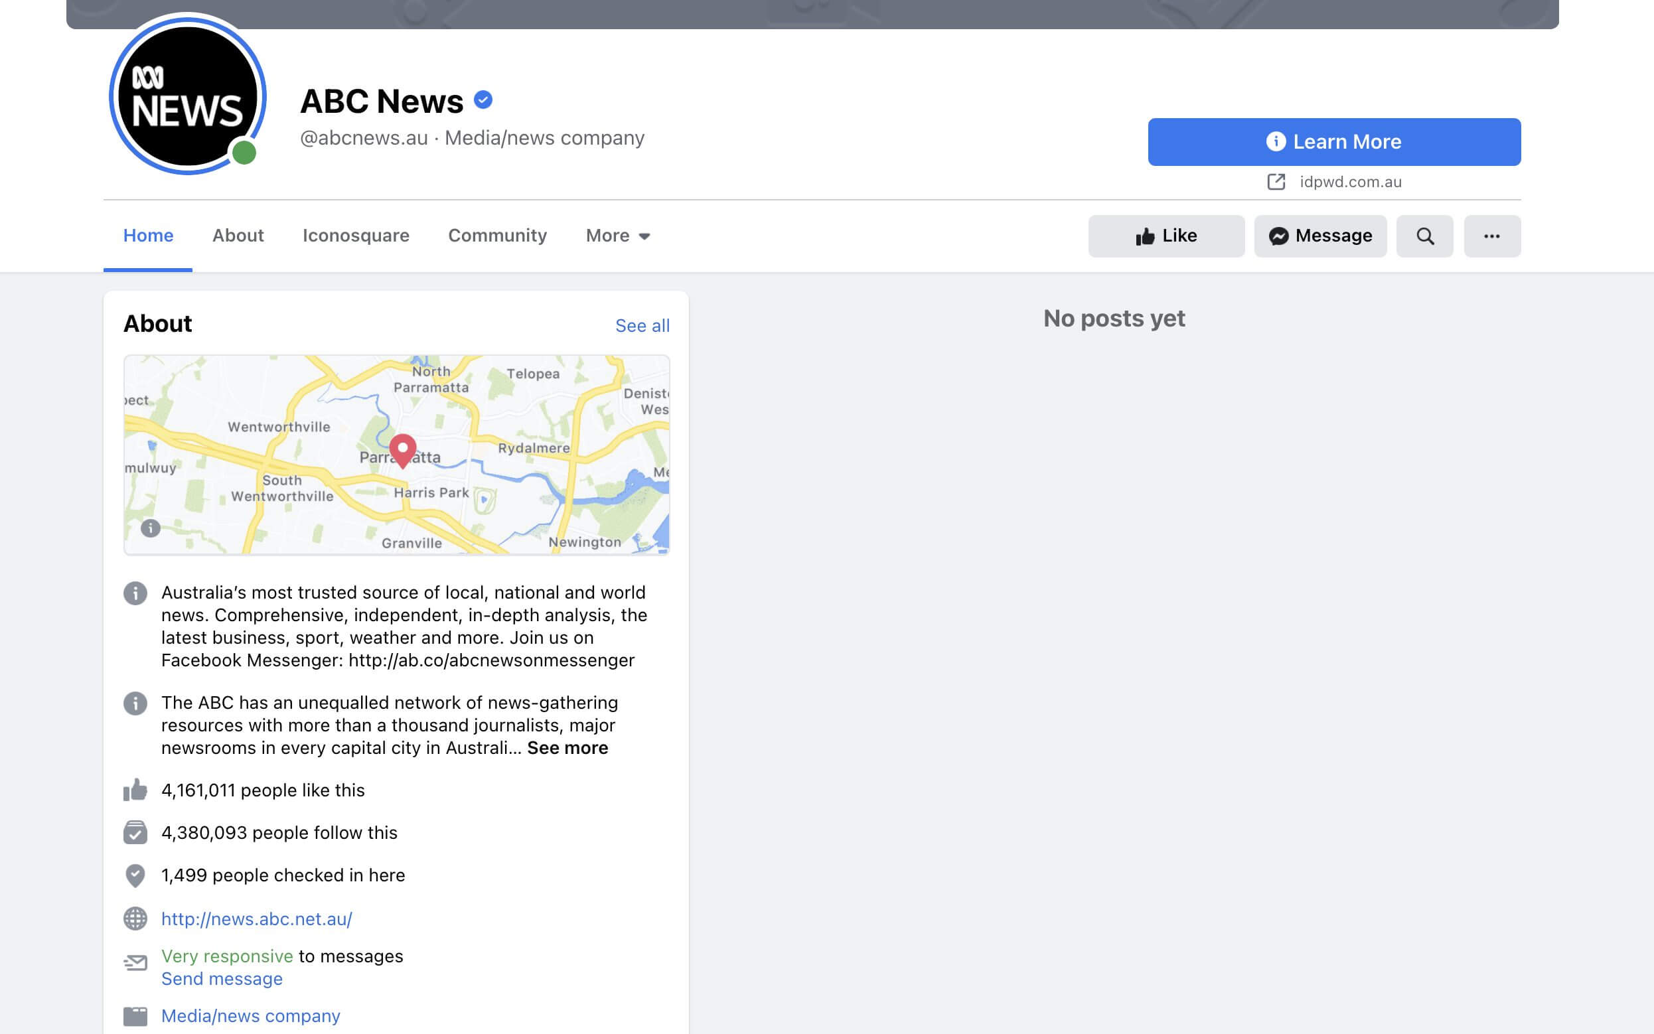Open the http://news.abc.net.au/ link
Viewport: 1654px width, 1034px height.
(256, 919)
